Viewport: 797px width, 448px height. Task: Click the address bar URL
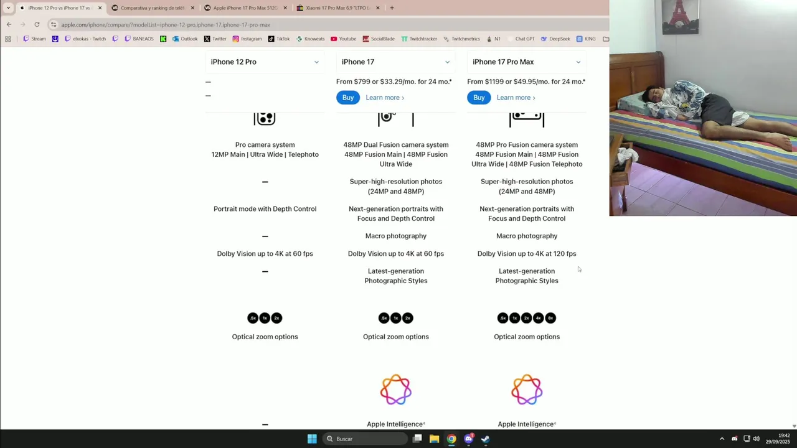coord(166,24)
